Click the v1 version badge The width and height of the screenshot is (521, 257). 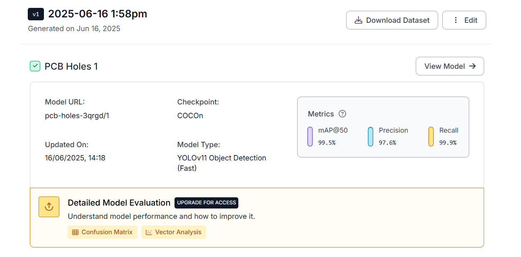[36, 14]
